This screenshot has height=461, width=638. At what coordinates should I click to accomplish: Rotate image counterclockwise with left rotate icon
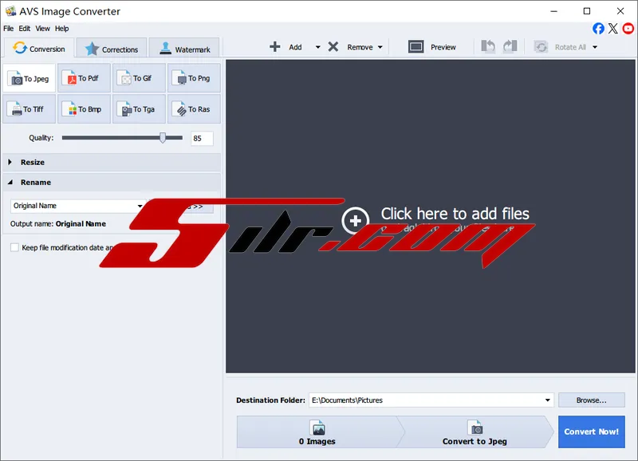coord(488,46)
